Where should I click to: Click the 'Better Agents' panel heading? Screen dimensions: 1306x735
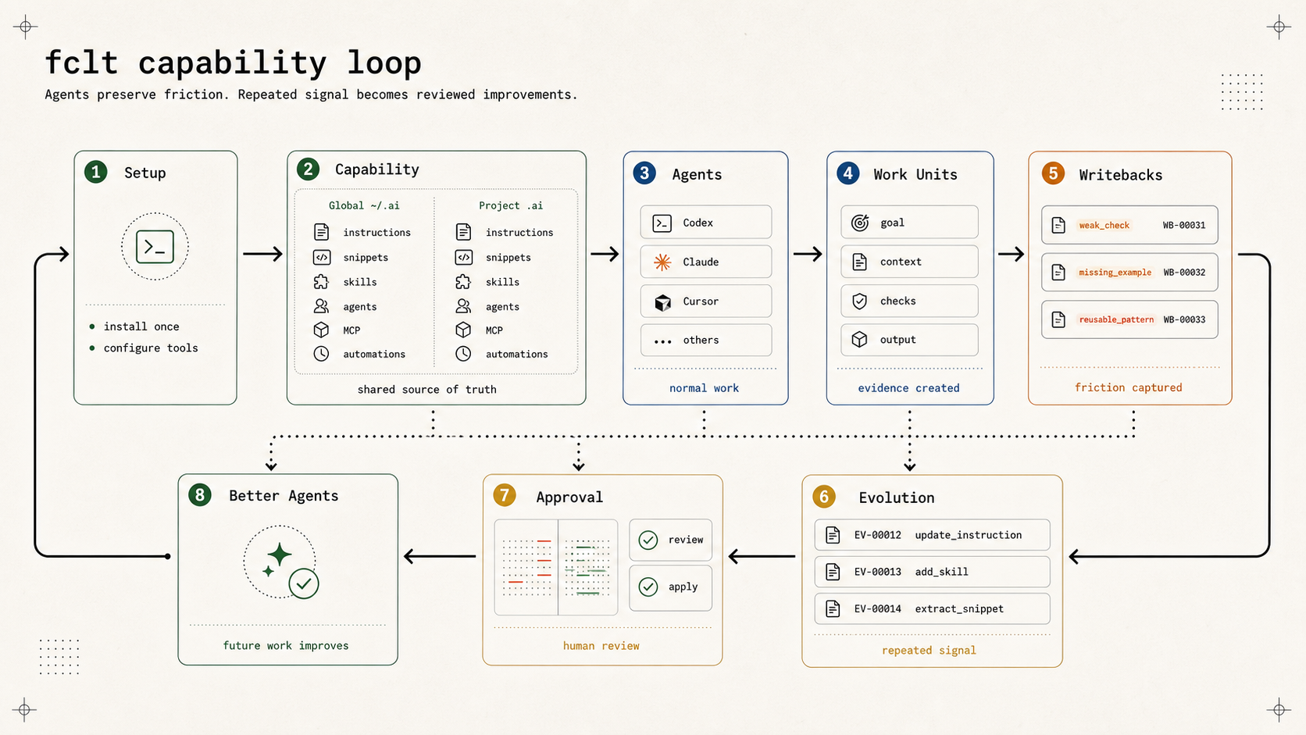point(284,496)
